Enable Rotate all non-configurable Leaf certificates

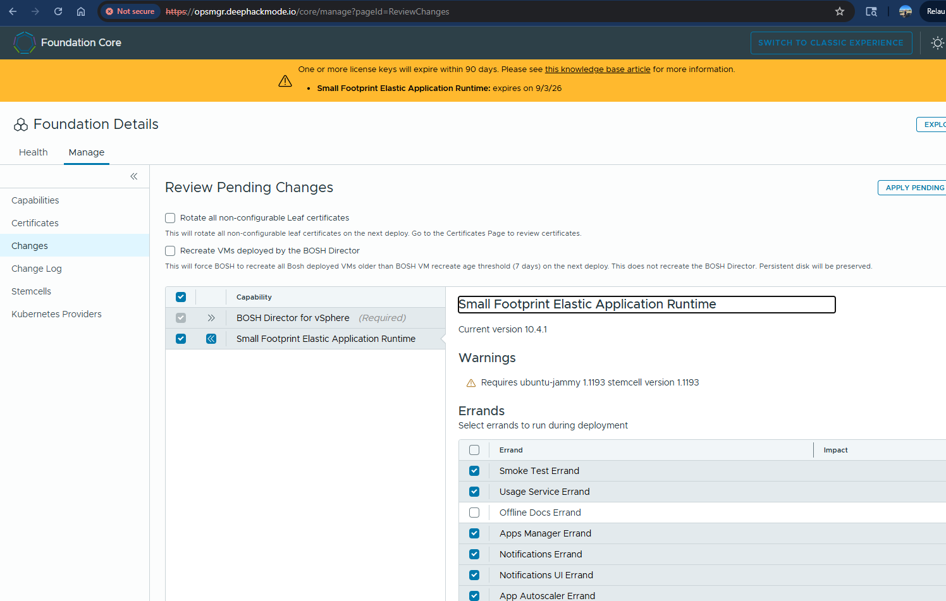[170, 218]
